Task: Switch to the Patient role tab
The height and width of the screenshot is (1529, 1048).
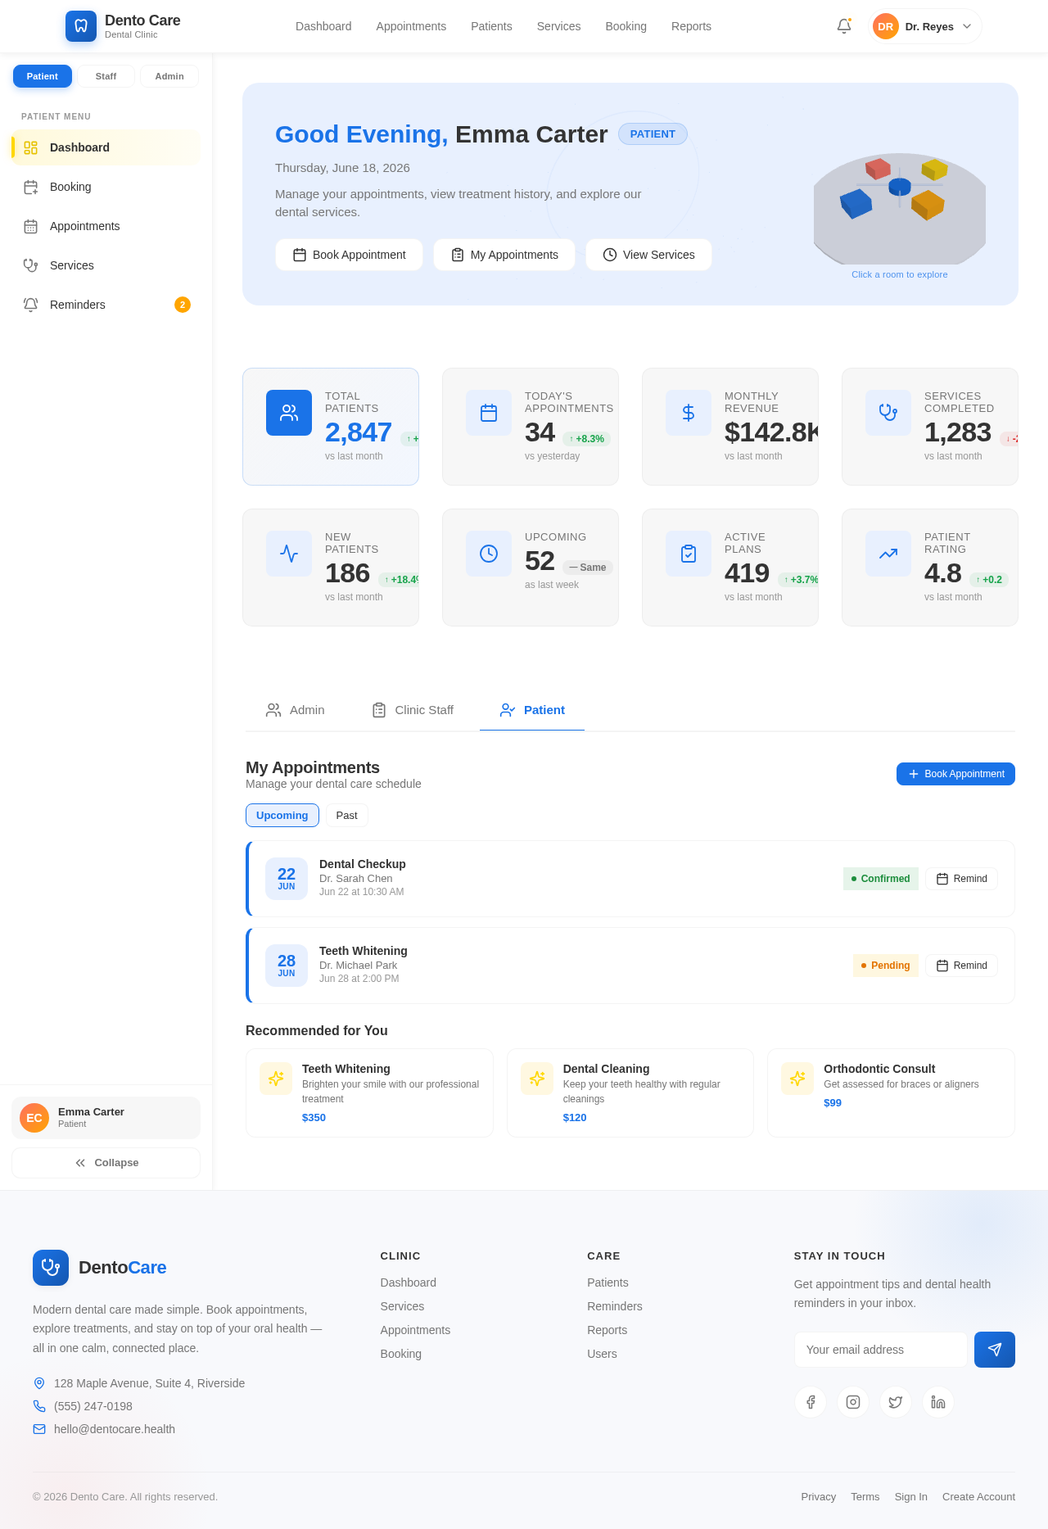Action: tap(532, 710)
